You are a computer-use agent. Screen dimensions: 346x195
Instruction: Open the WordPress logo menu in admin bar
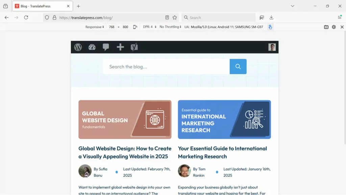point(78,47)
